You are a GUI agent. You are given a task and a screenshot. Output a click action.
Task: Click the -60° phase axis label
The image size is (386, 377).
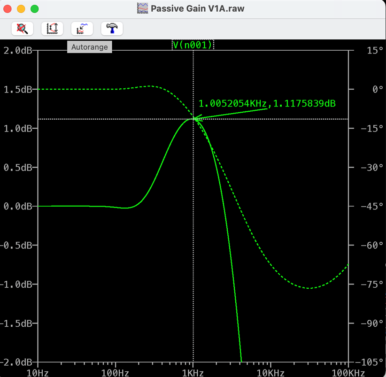(372, 246)
